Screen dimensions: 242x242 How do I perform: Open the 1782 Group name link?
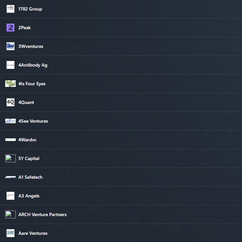(x=30, y=9)
